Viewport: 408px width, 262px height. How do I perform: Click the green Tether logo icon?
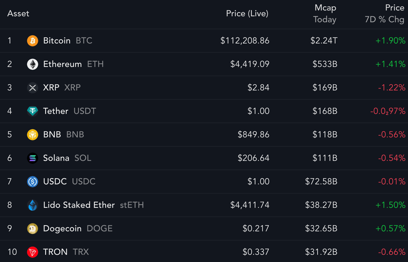[32, 111]
